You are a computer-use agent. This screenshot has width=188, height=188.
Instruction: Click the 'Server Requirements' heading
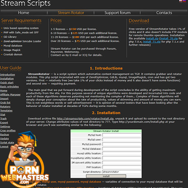pyautogui.click(x=21, y=20)
